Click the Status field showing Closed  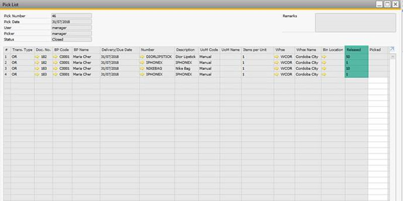click(72, 39)
